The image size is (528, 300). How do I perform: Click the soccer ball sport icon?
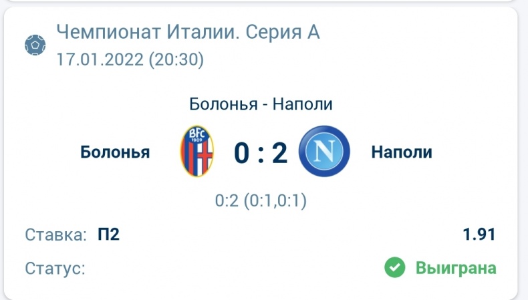(35, 45)
